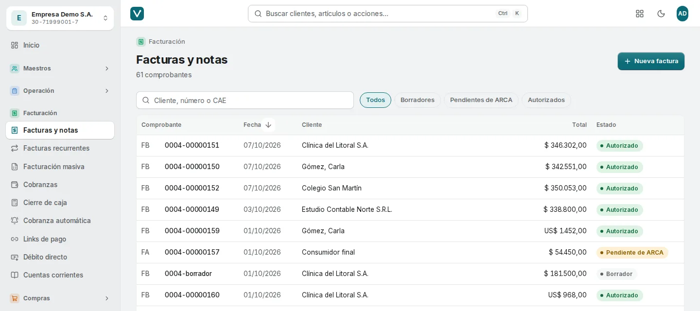The image size is (700, 311).
Task: Open Cobranzas page
Action: 60,185
